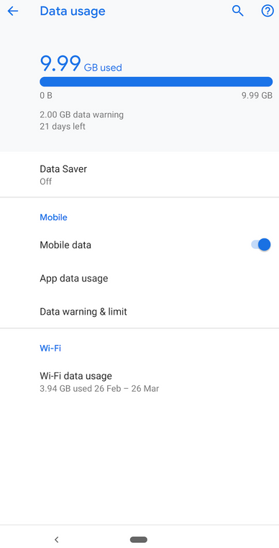
Task: Open Data warning & limit
Action: pyautogui.click(x=139, y=311)
